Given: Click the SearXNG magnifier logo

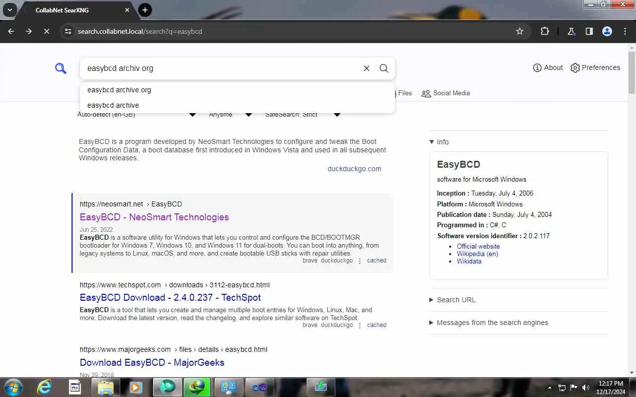Looking at the screenshot, I should point(61,68).
